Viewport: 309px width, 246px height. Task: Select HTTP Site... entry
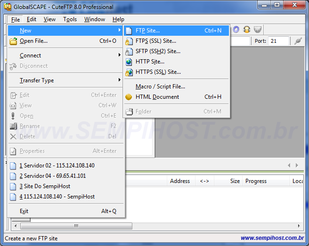[176, 62]
